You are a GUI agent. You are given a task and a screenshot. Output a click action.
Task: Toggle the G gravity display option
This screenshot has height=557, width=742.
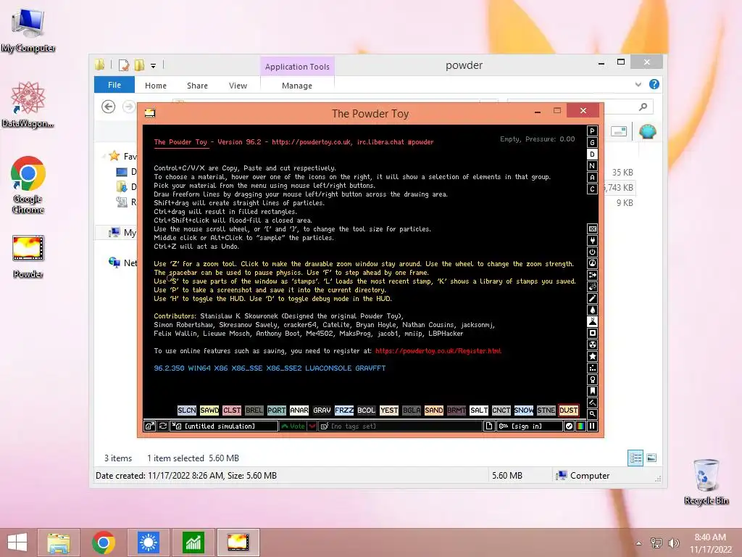[x=592, y=143]
